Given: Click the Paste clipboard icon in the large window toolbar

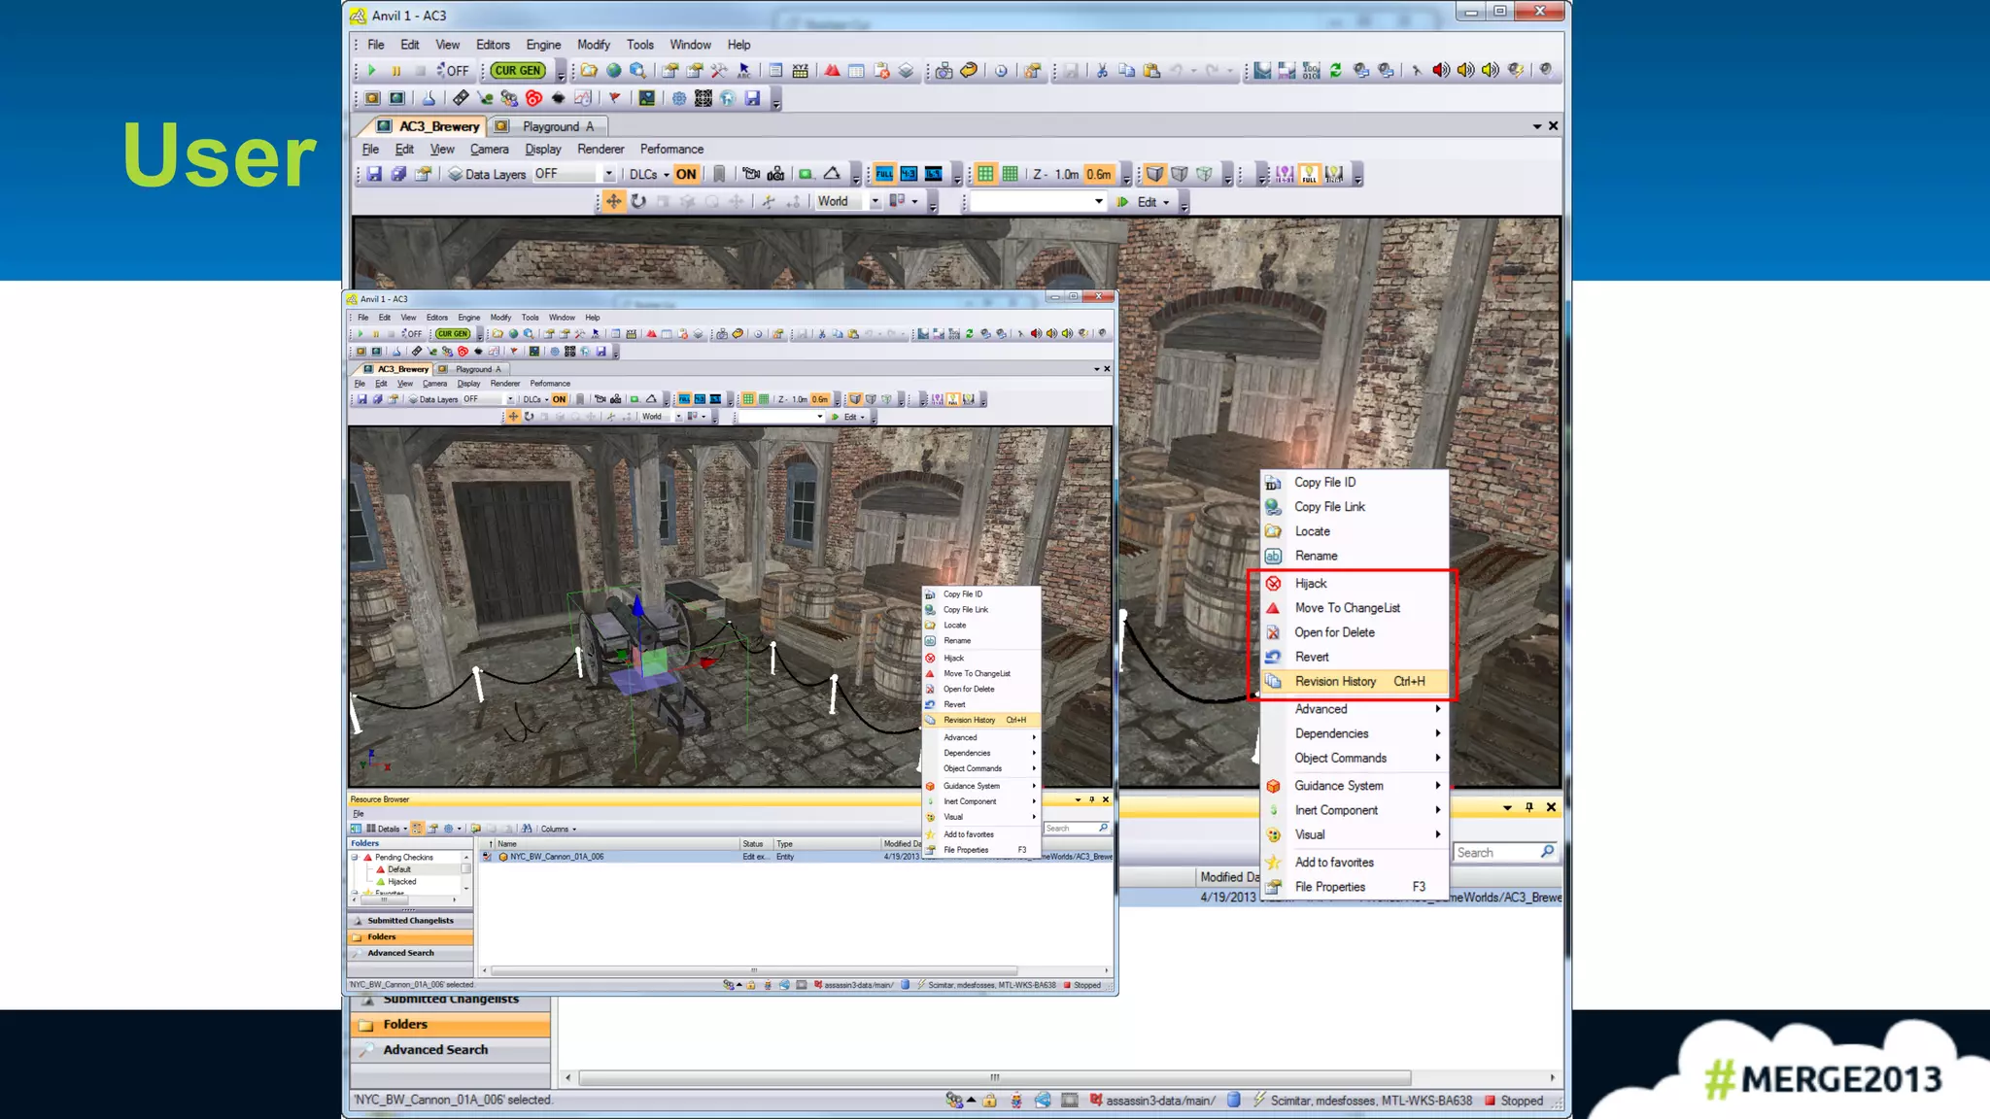Looking at the screenshot, I should pos(1151,70).
